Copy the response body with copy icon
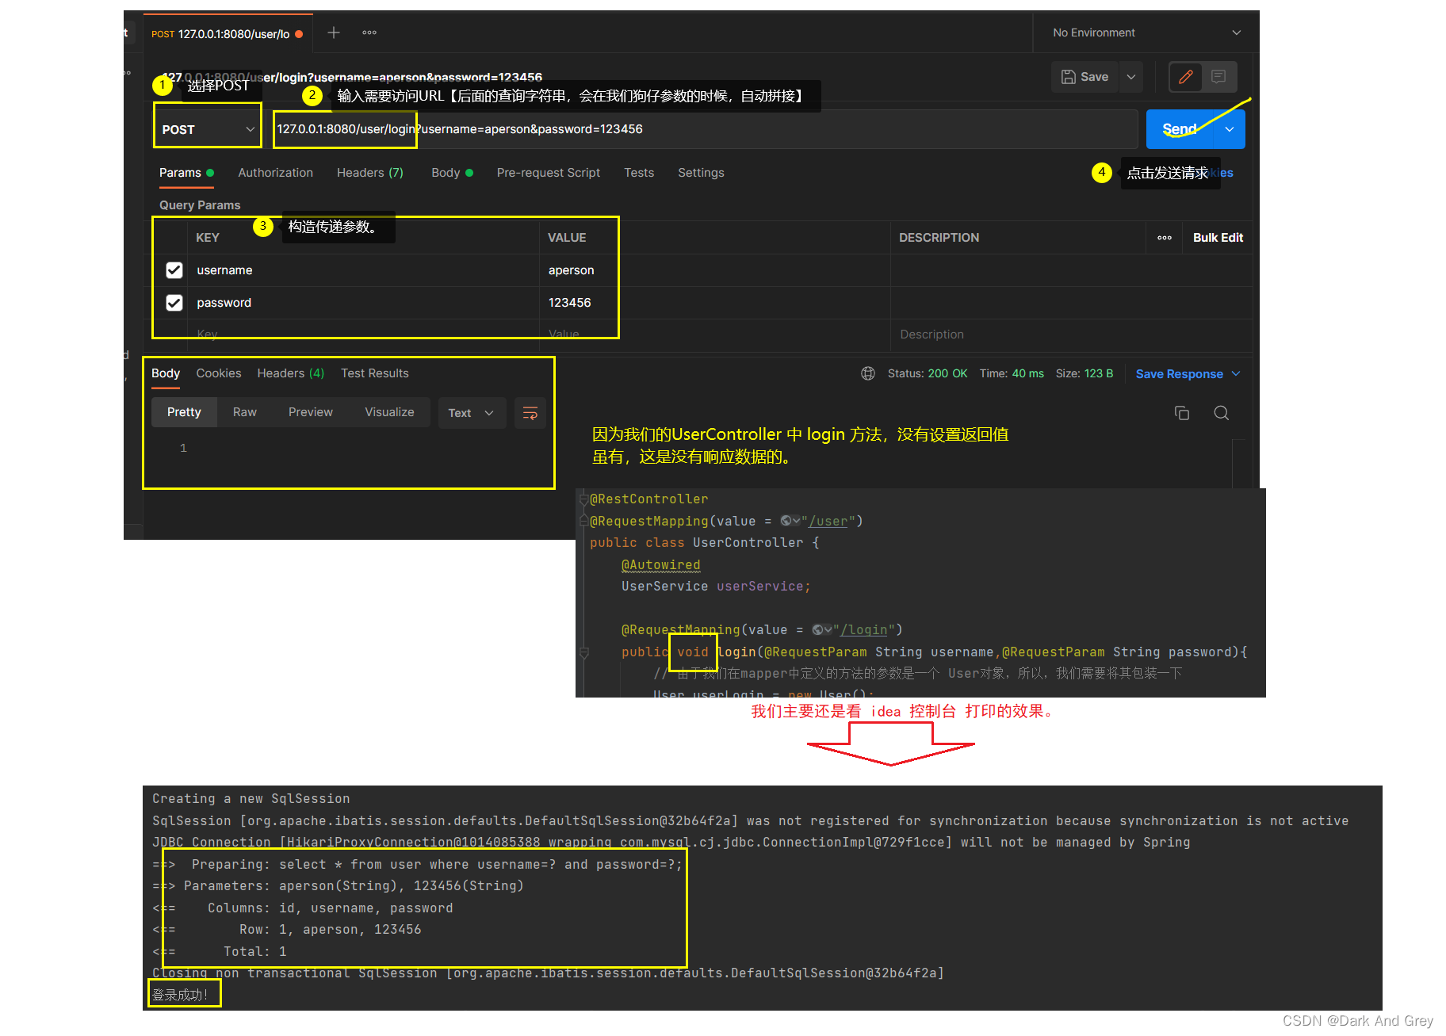The height and width of the screenshot is (1036, 1446). 1182,413
